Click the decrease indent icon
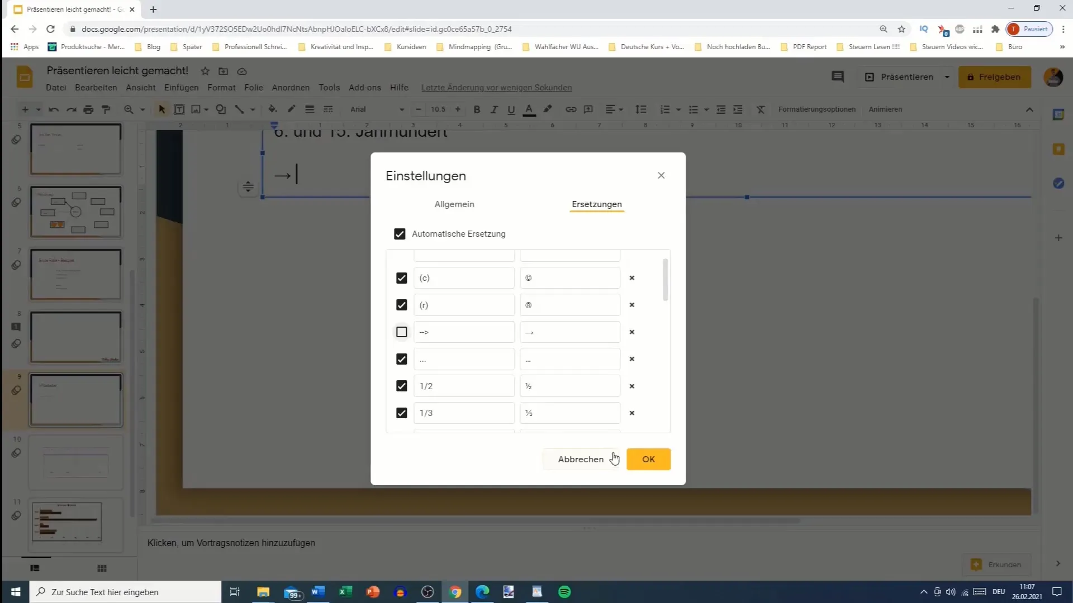 (x=721, y=109)
